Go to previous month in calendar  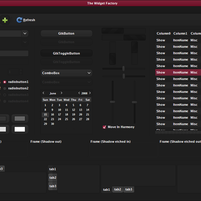click(44, 93)
